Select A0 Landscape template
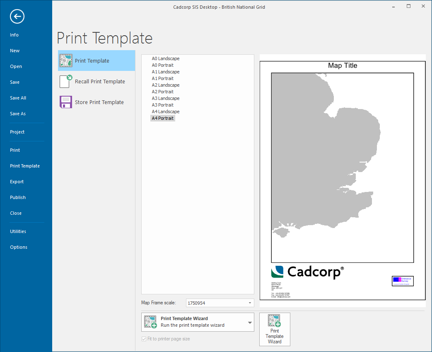The width and height of the screenshot is (432, 352). click(x=166, y=58)
